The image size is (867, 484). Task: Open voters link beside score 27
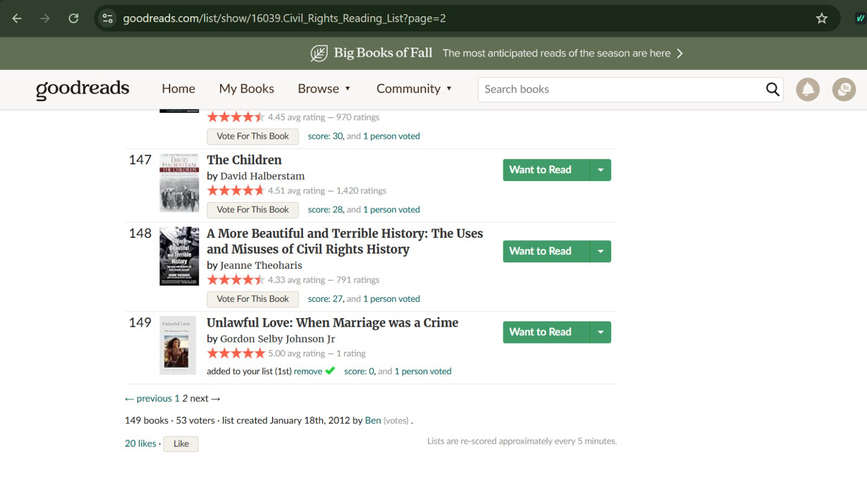[391, 299]
